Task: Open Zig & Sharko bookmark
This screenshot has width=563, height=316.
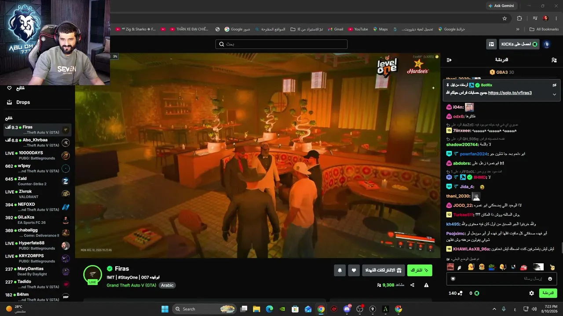Action: pos(135,29)
